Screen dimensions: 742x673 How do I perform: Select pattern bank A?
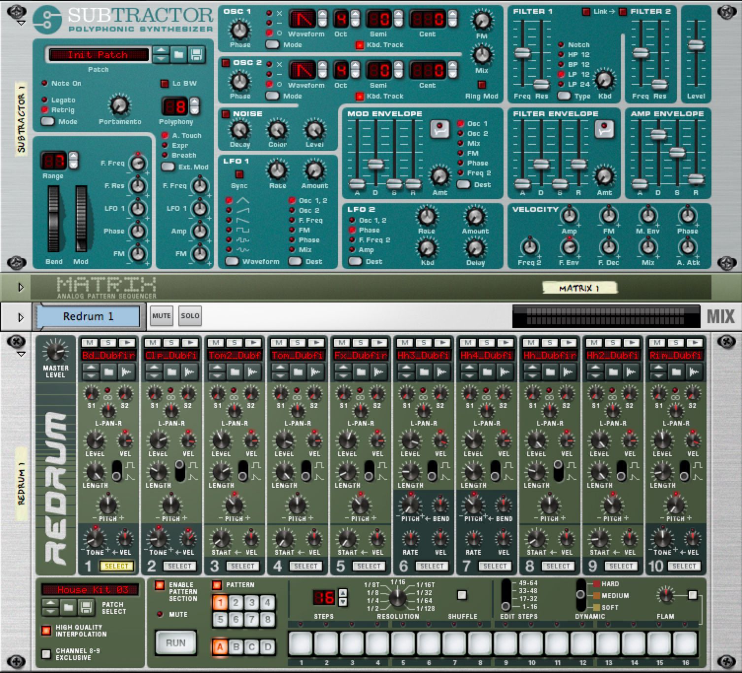[220, 647]
